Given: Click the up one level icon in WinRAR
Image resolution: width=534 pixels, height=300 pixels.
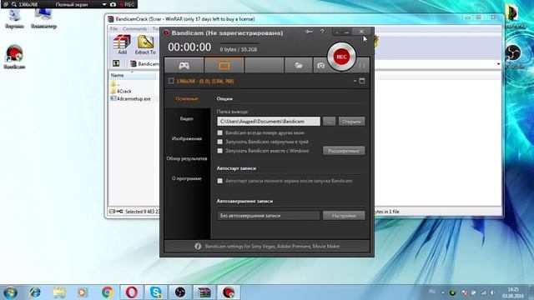Looking at the screenshot, I should [116, 63].
